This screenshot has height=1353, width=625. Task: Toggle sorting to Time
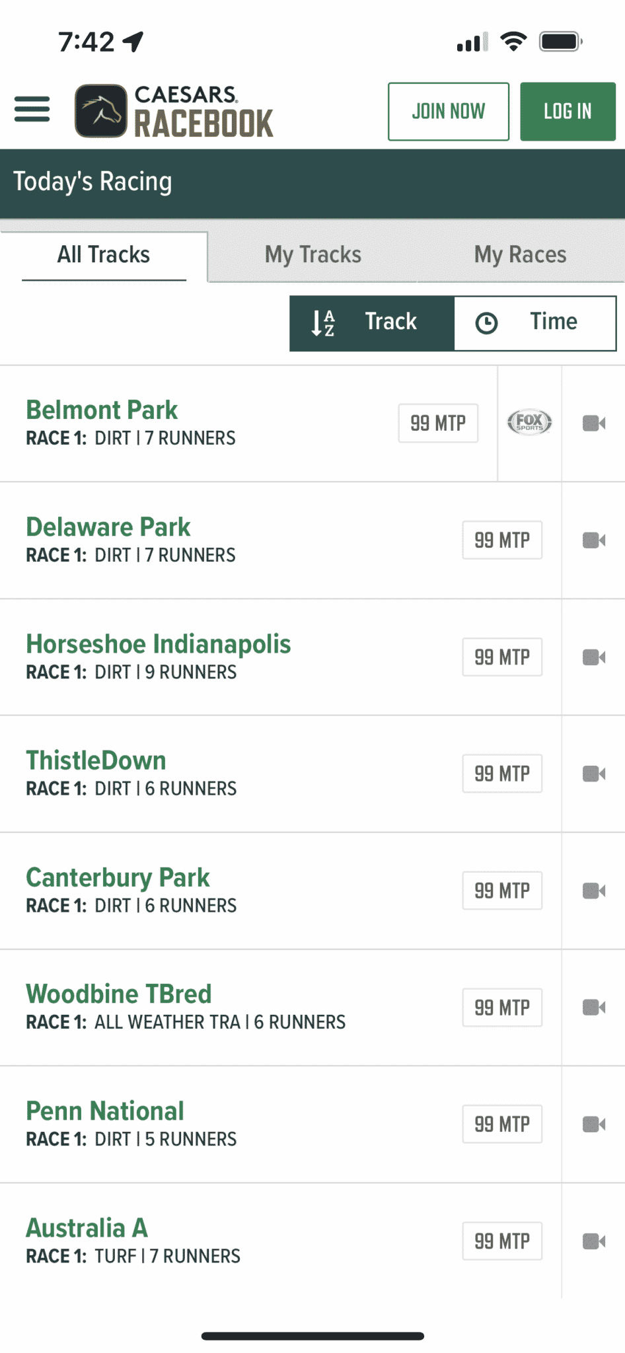(534, 323)
